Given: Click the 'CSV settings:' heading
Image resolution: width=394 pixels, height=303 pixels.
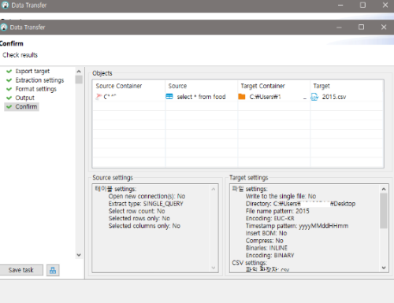Looking at the screenshot, I should tap(249, 263).
